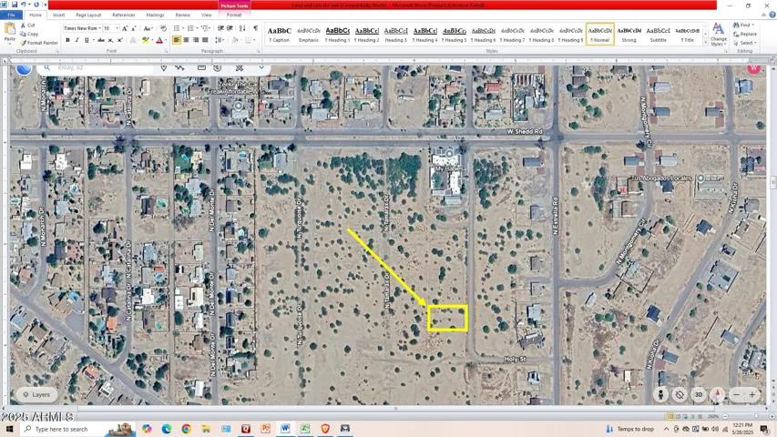777x437 pixels.
Task: Toggle superscript formatting
Action: (x=120, y=40)
